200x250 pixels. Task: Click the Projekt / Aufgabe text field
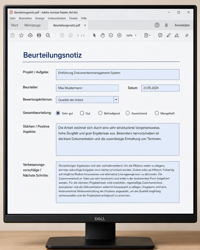117,75
